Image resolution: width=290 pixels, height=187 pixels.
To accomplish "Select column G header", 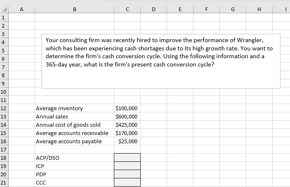I will 233,9.
